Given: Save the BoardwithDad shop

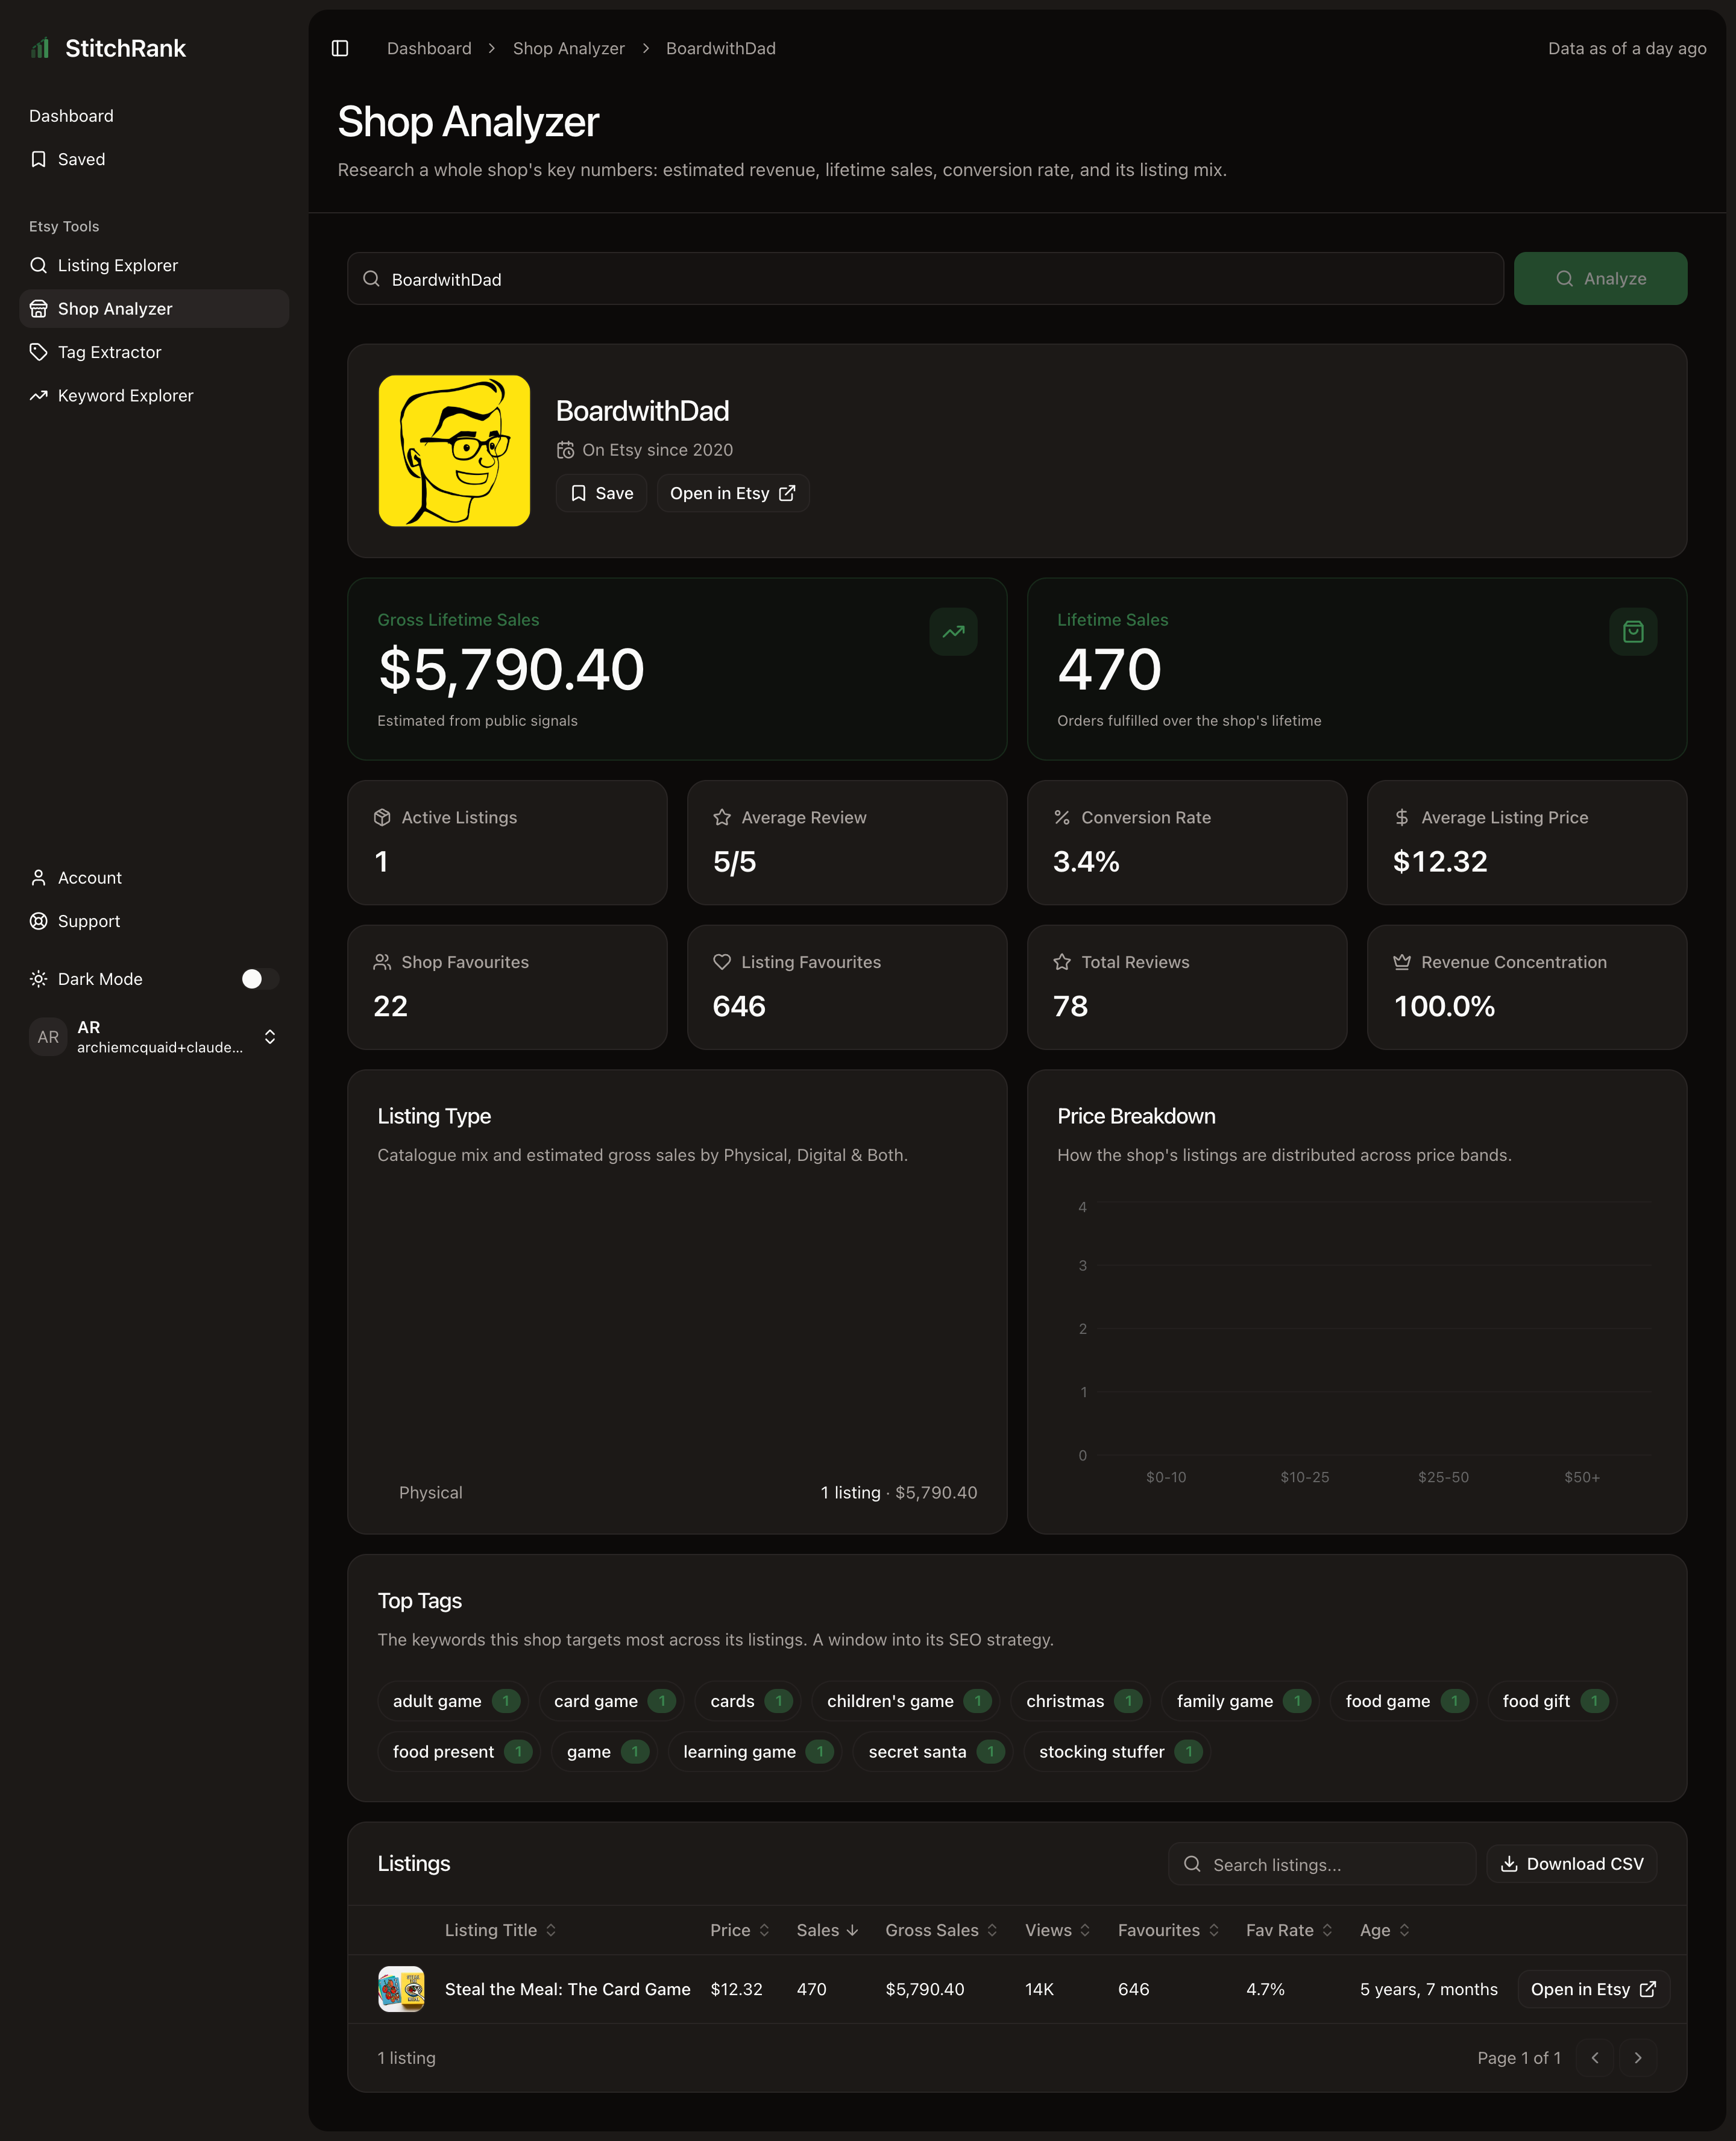Looking at the screenshot, I should (601, 493).
